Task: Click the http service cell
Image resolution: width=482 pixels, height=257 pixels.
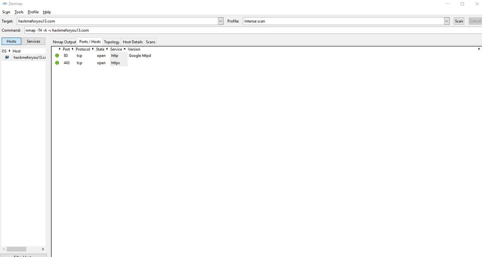Action: 115,55
